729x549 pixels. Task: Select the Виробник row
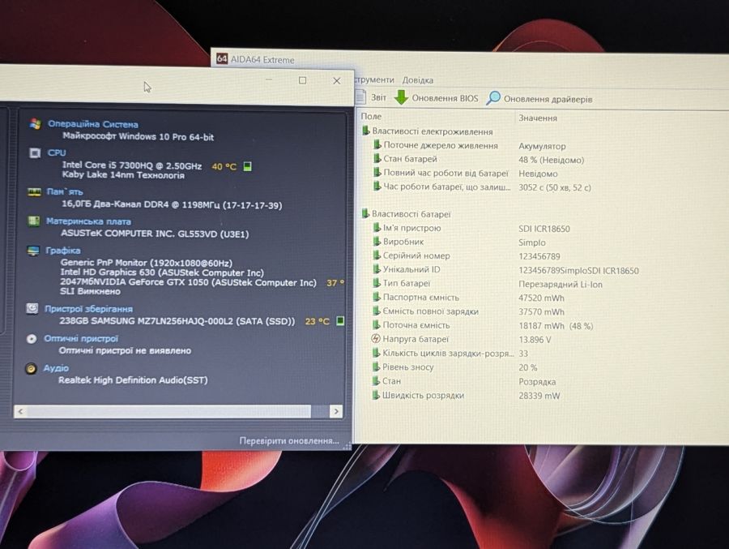(459, 242)
